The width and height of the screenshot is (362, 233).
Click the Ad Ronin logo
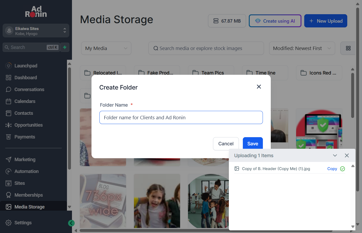pos(36,12)
